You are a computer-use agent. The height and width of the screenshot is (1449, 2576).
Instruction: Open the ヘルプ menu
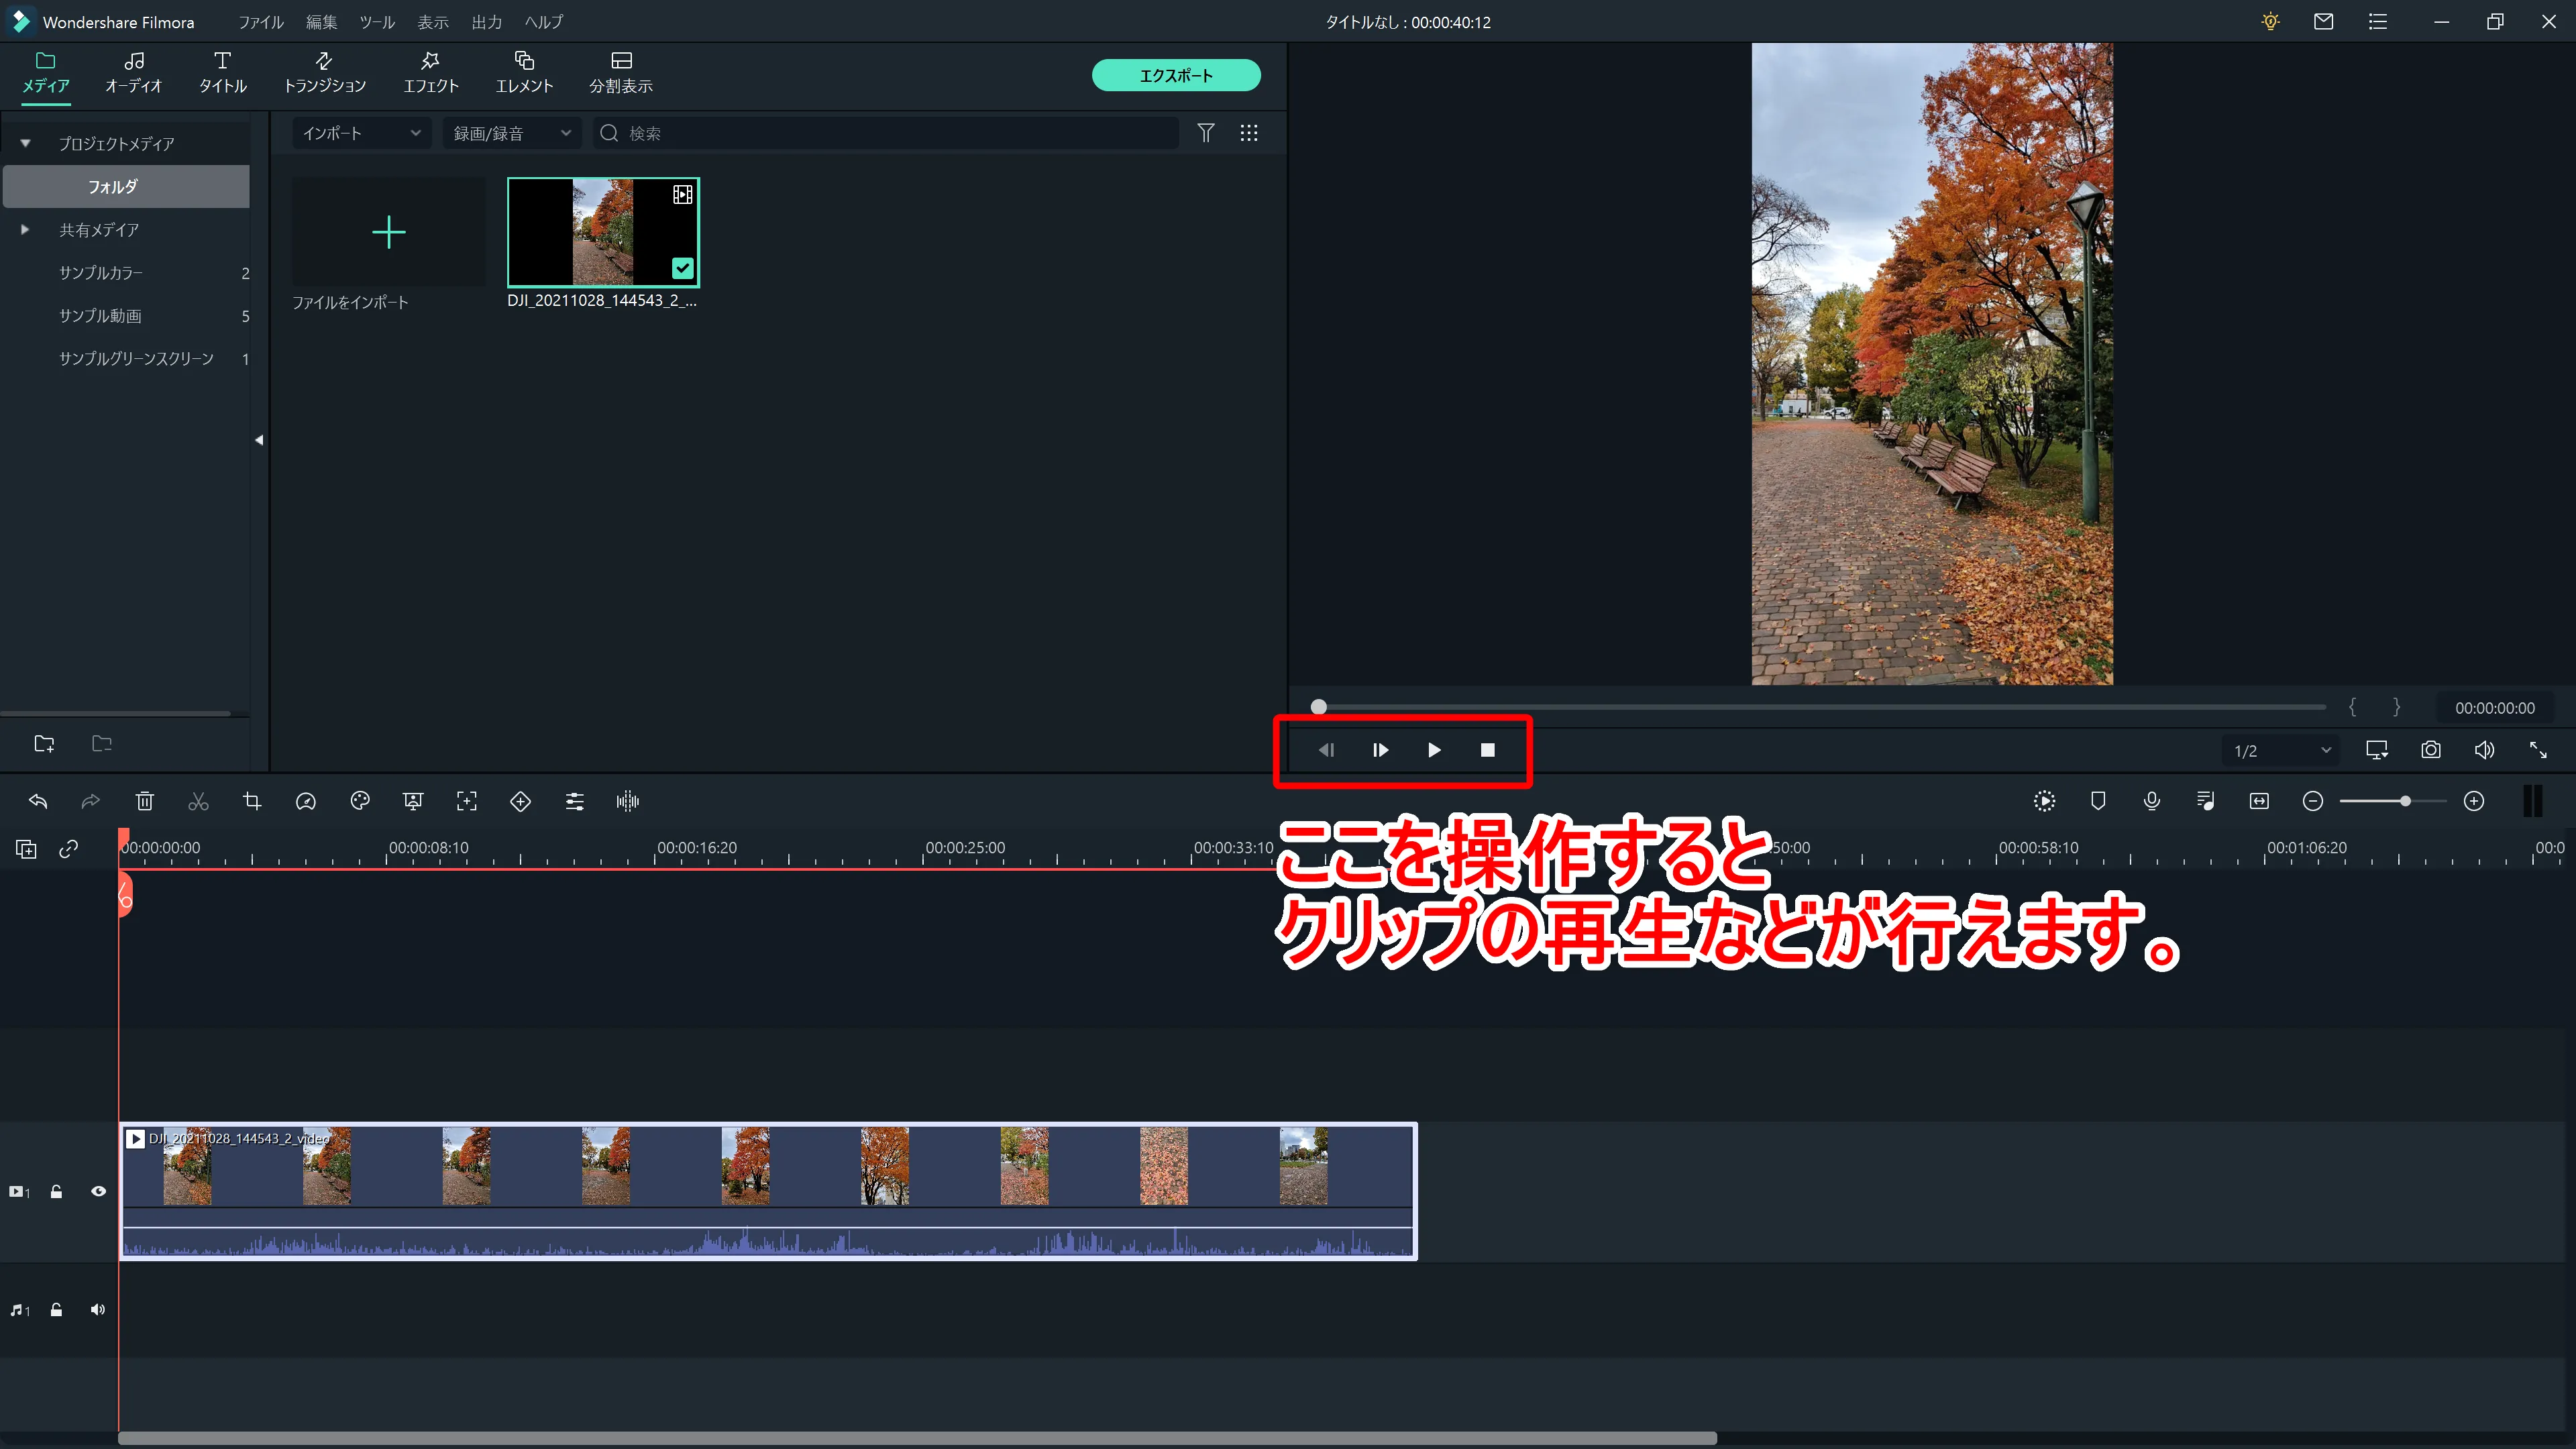(544, 22)
